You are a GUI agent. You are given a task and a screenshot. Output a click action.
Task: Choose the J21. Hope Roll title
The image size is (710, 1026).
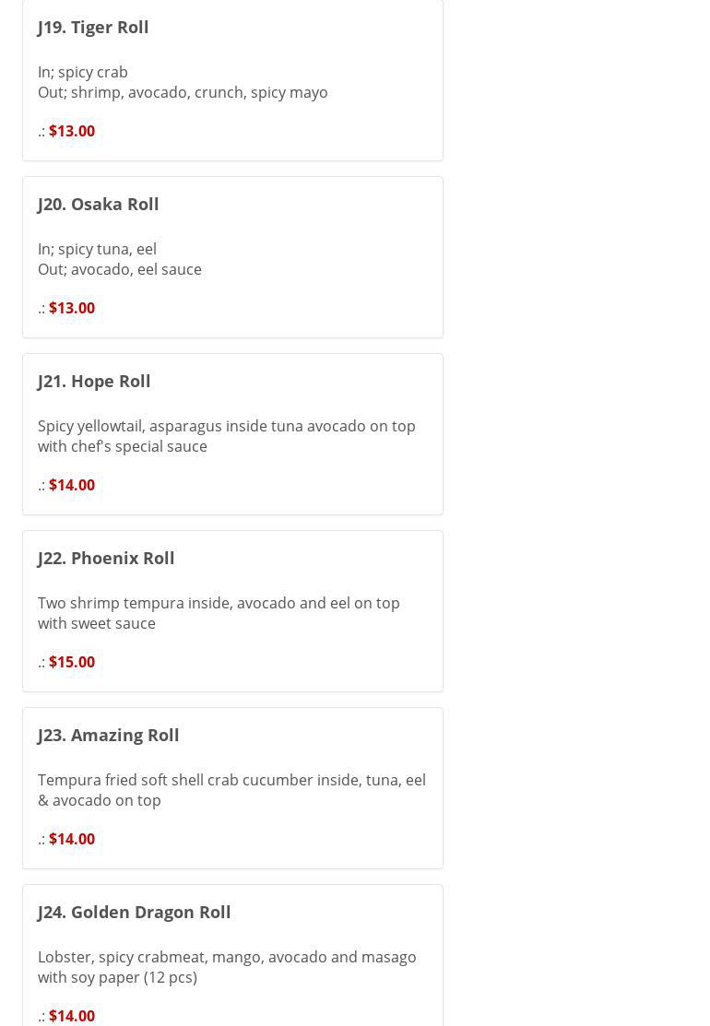[94, 381]
